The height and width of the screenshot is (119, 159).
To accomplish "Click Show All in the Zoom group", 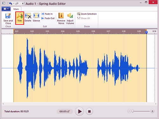I will [x=84, y=18].
